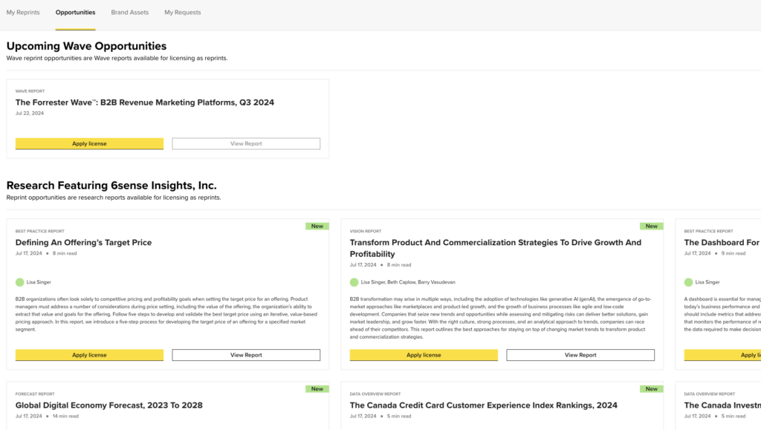Click New badge on Transform Product card
This screenshot has width=761, height=430.
coord(651,226)
